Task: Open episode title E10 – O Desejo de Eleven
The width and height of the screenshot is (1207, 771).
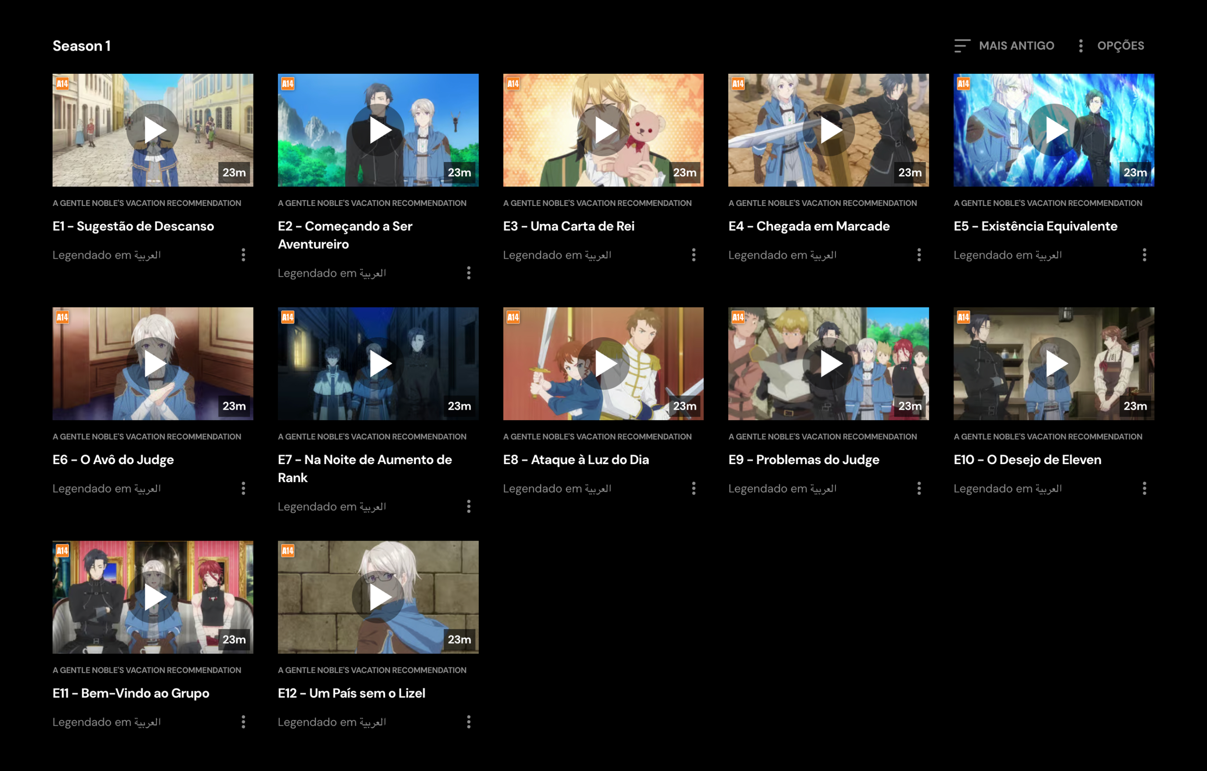Action: point(1027,460)
